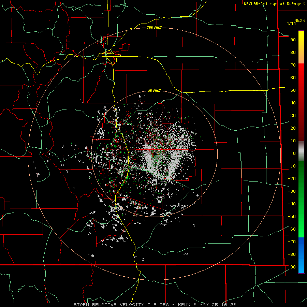This screenshot has height=307, width=307.
Task: Click the NEXLAB-College of DuPage title text
Action: (272, 4)
